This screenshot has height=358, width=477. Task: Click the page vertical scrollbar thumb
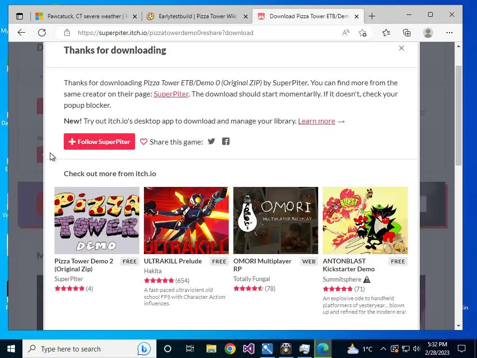pyautogui.click(x=458, y=116)
